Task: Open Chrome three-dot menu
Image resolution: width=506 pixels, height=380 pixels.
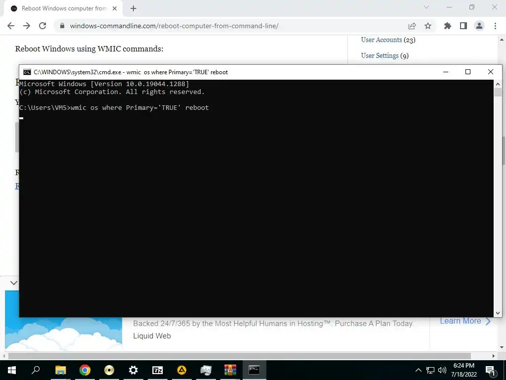Action: click(495, 26)
